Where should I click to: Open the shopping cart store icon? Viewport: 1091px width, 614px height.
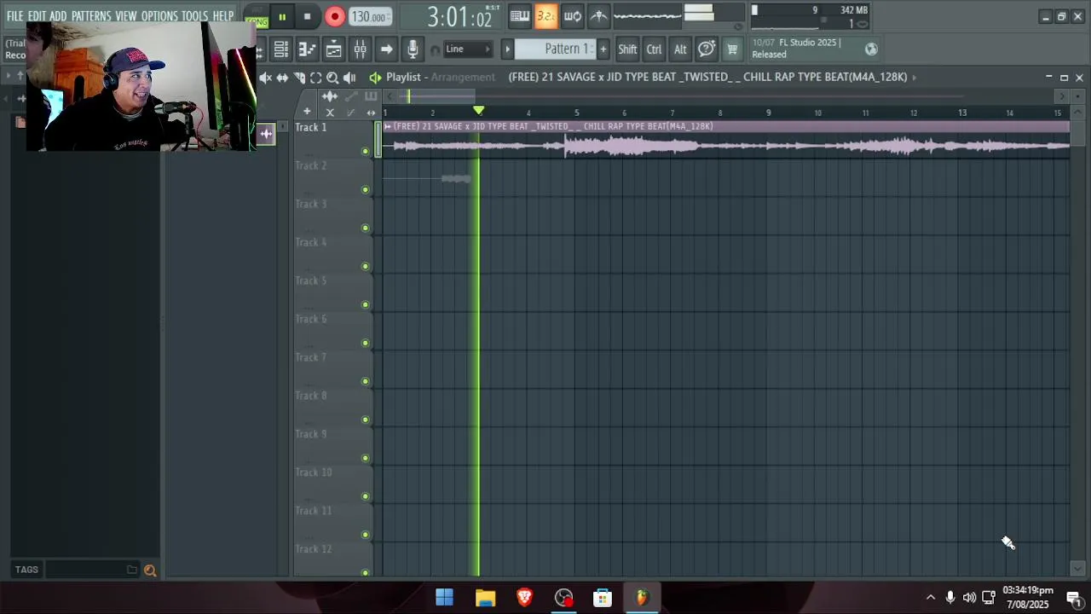(x=732, y=49)
